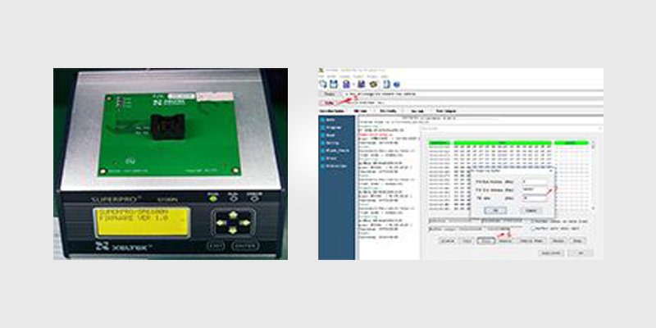This screenshot has width=656, height=328.
Task: Switch to the Data Compare tab
Action: (x=445, y=111)
